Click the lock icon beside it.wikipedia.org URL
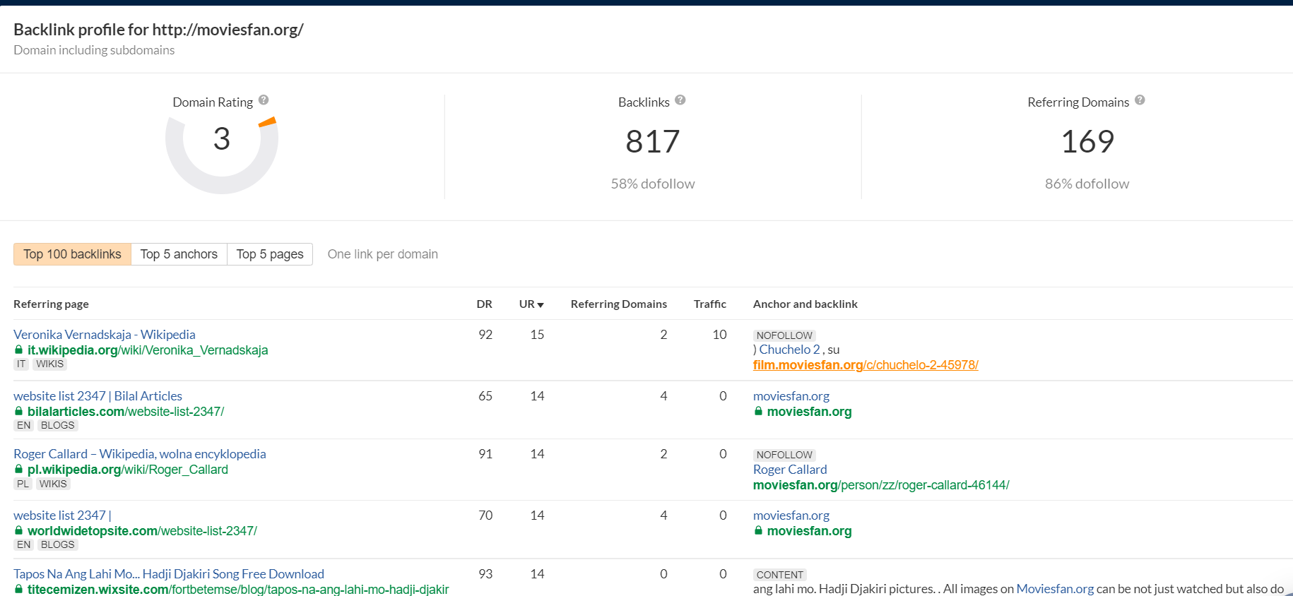Image resolution: width=1293 pixels, height=596 pixels. (x=19, y=350)
